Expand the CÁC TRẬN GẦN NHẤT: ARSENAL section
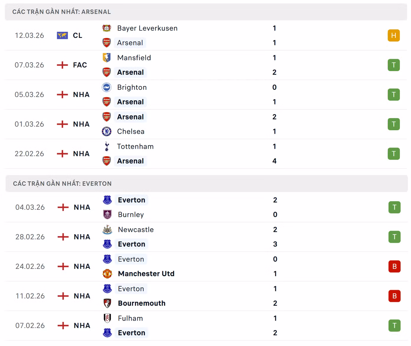The width and height of the screenshot is (411, 346). pyautogui.click(x=61, y=12)
